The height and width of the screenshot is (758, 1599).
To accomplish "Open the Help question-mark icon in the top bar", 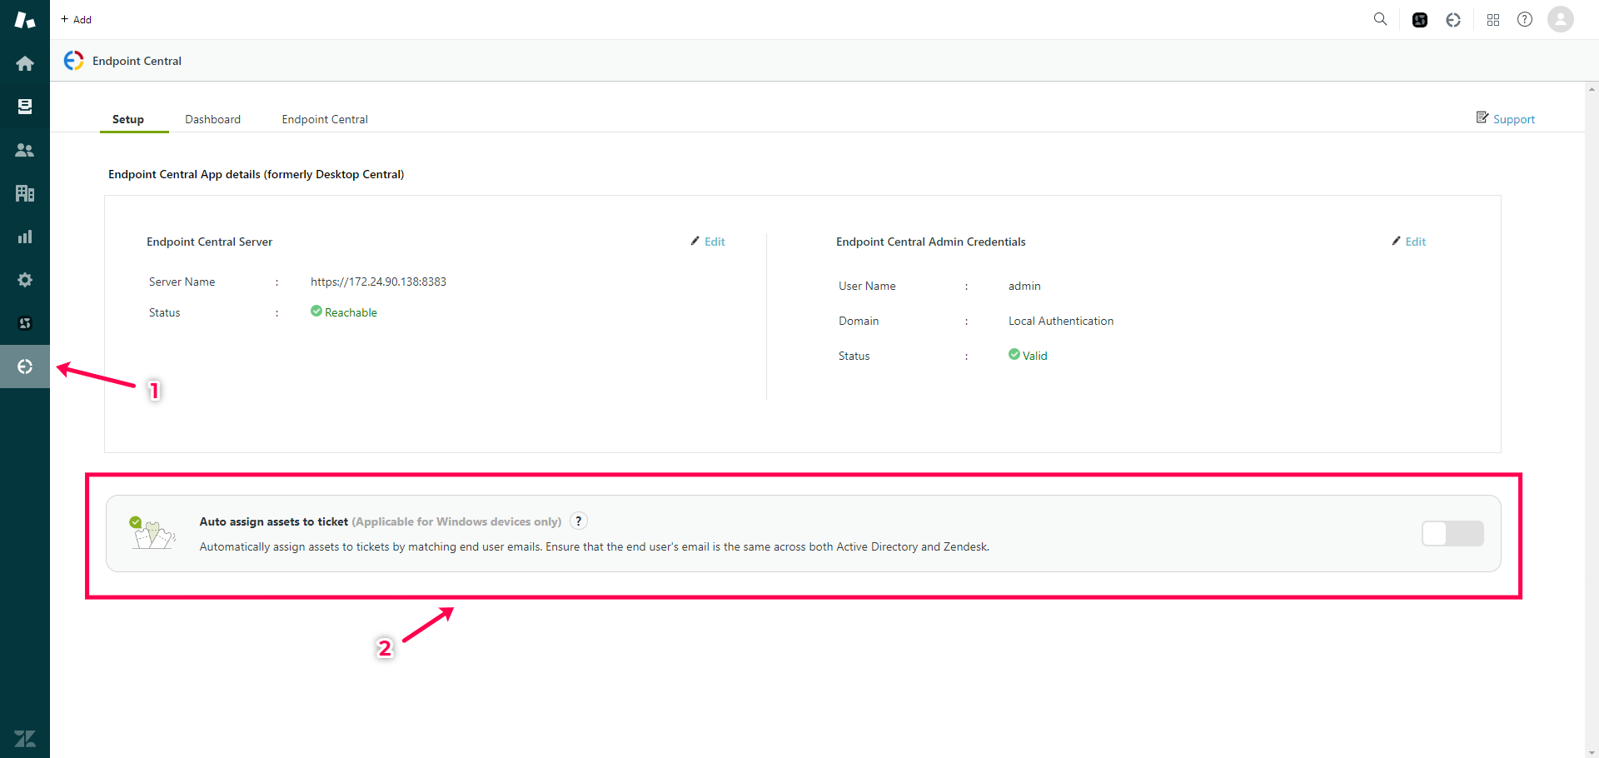I will tap(1525, 19).
